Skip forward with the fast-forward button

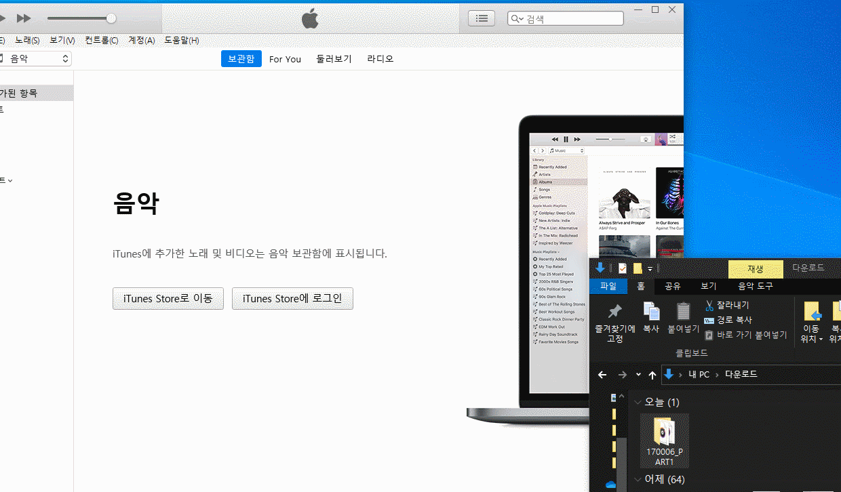(x=24, y=18)
